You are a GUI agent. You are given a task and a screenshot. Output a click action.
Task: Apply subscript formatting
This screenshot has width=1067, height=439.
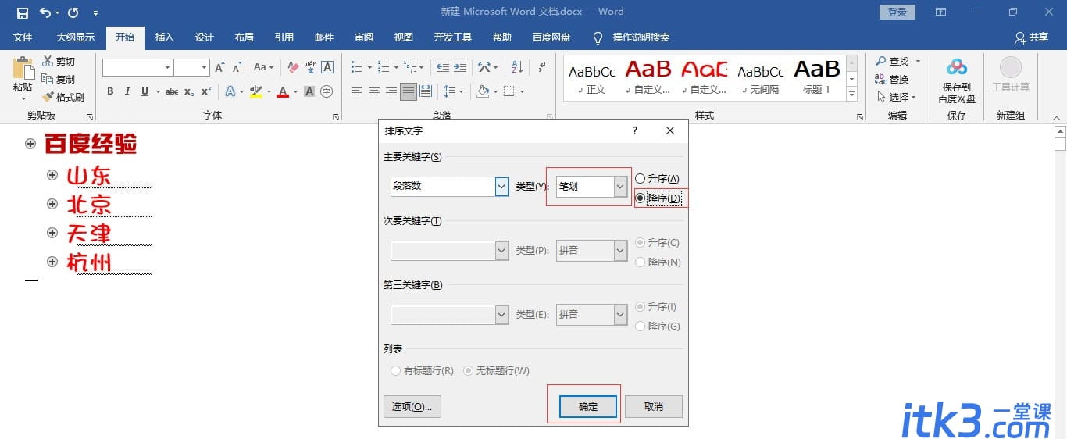(189, 91)
